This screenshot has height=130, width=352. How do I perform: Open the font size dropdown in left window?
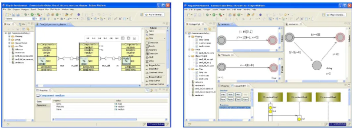point(41,19)
